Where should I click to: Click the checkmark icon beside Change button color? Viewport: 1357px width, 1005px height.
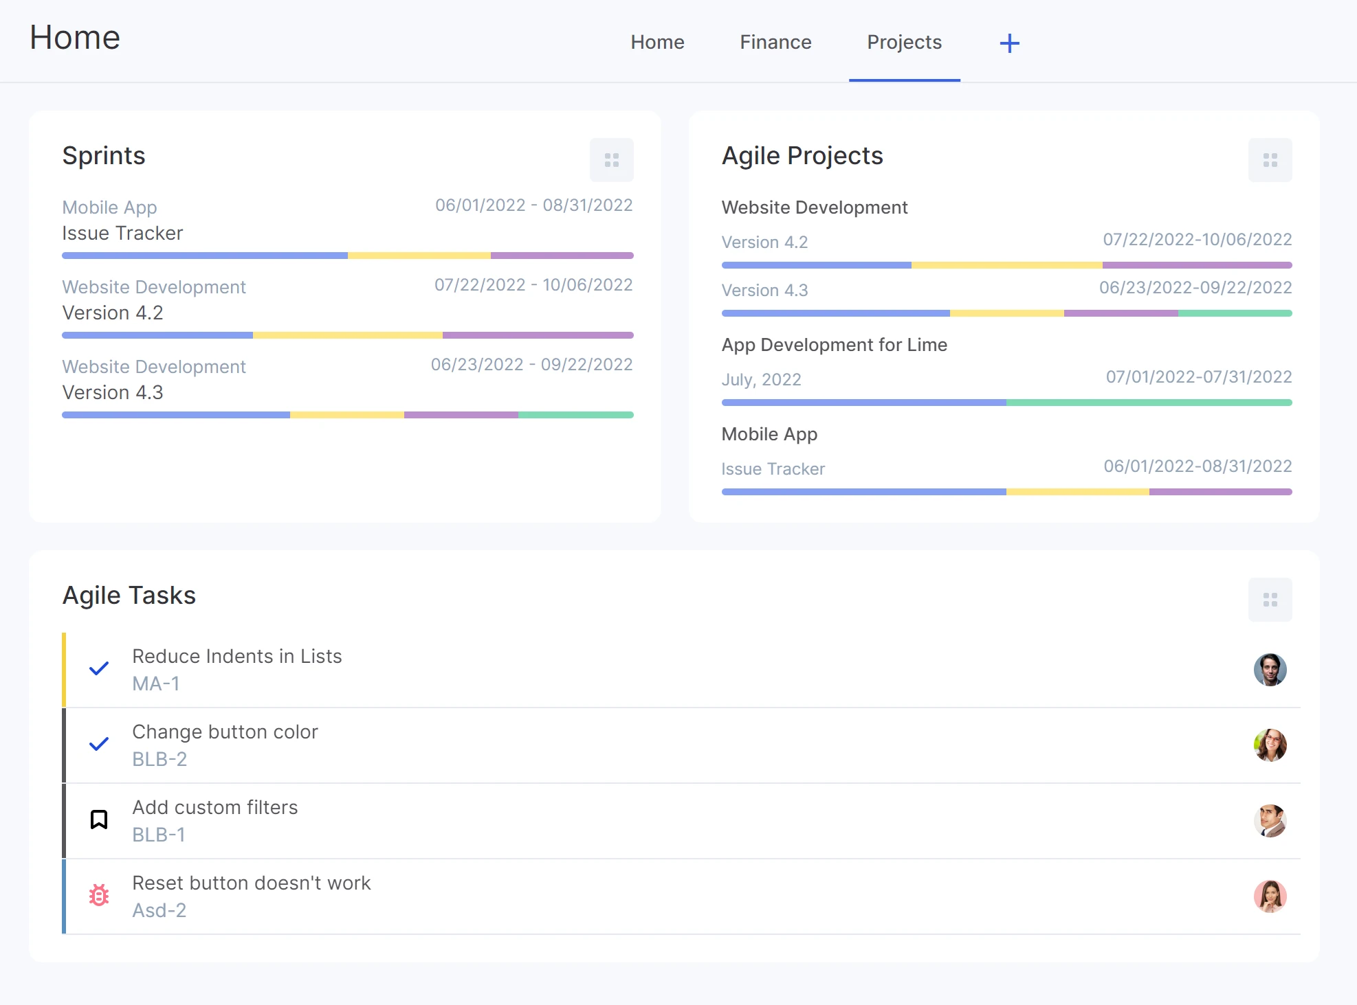pyautogui.click(x=99, y=744)
